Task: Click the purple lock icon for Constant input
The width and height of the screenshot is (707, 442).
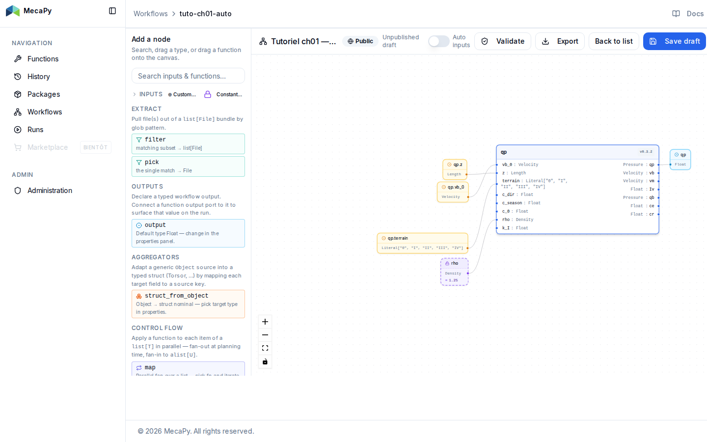Action: [x=208, y=94]
